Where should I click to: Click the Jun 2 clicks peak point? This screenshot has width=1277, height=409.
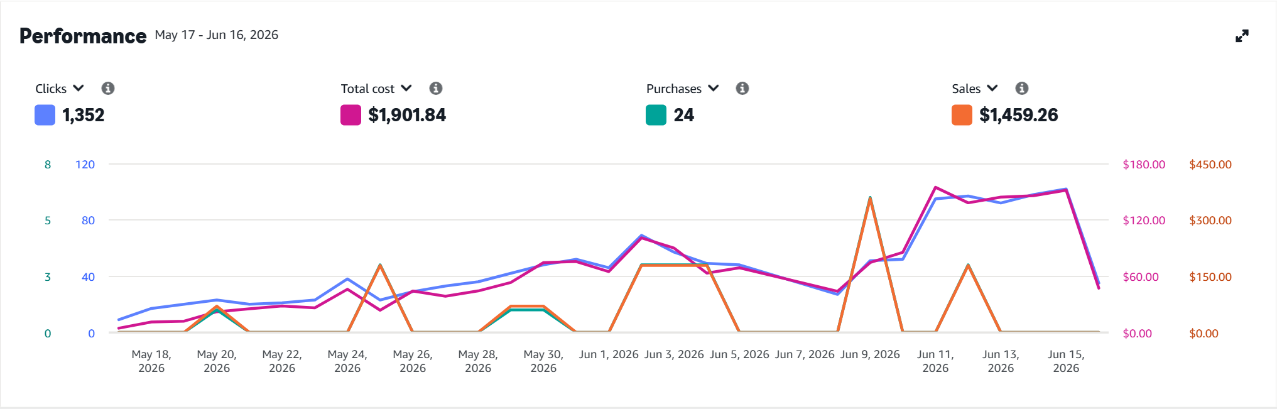(641, 236)
